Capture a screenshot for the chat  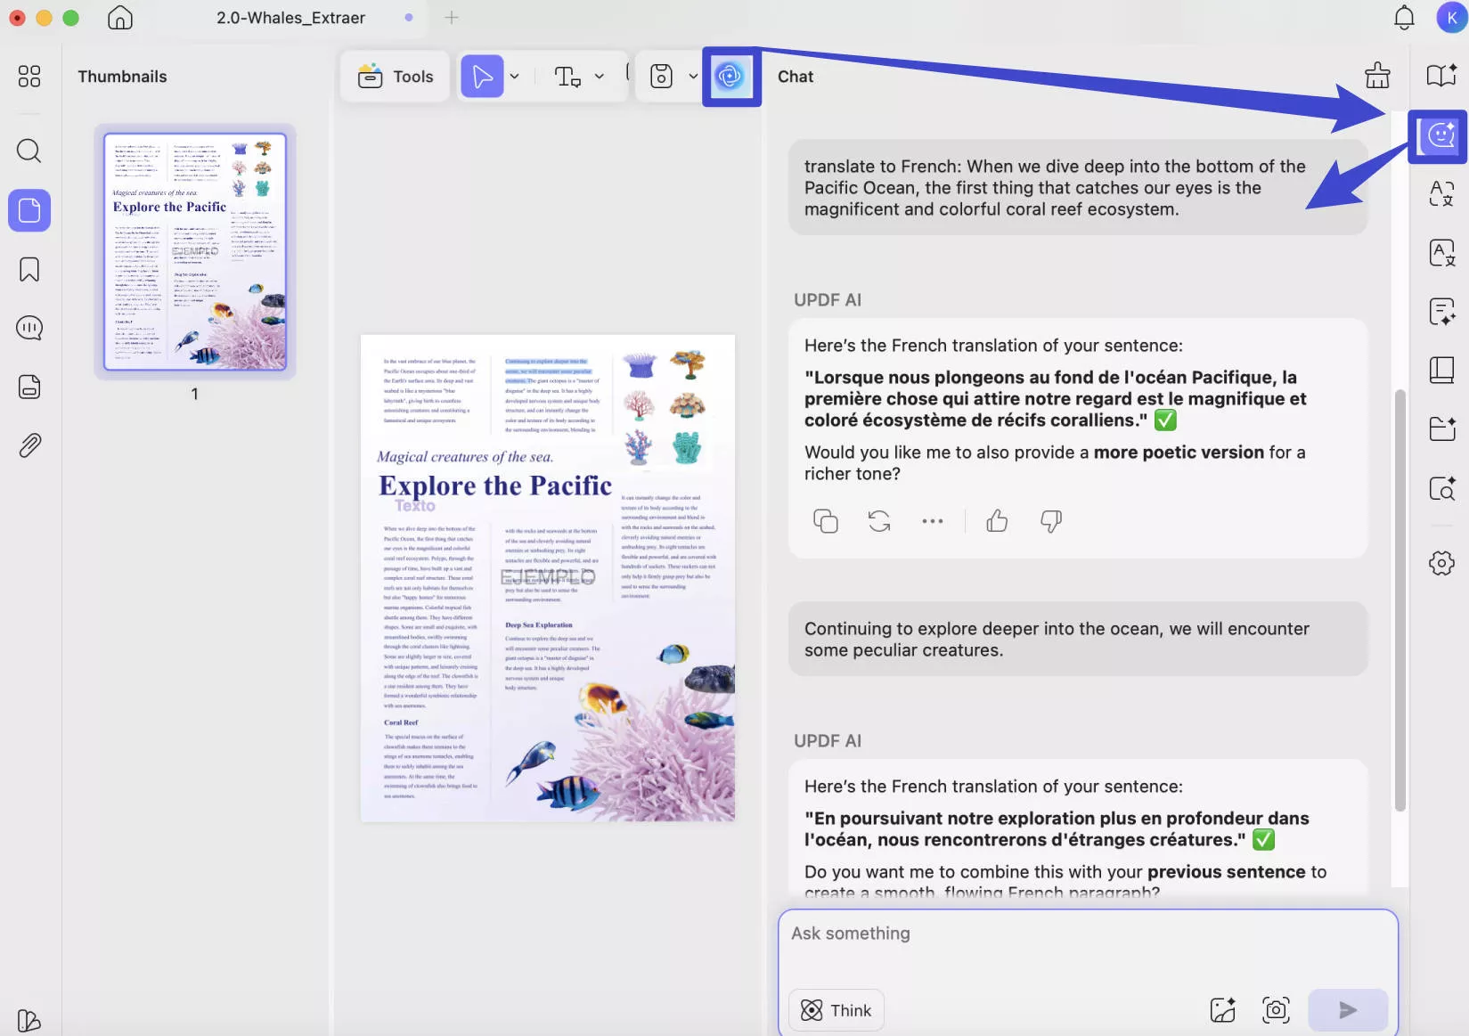(x=1276, y=1010)
